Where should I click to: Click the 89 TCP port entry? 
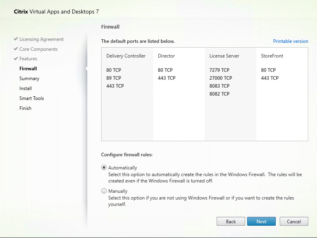(113, 78)
